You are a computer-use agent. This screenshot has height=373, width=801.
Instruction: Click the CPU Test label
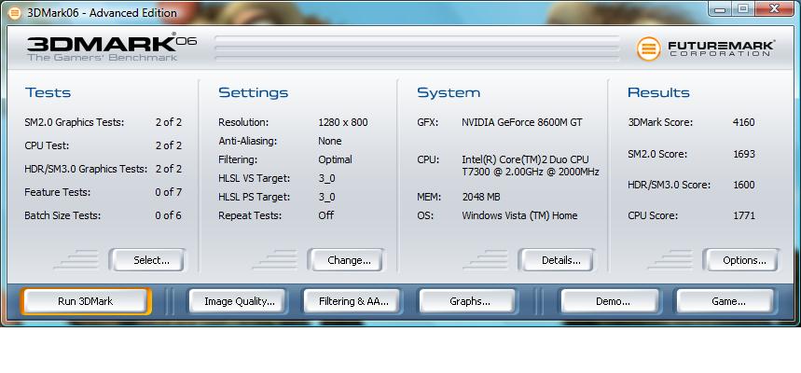coord(47,145)
